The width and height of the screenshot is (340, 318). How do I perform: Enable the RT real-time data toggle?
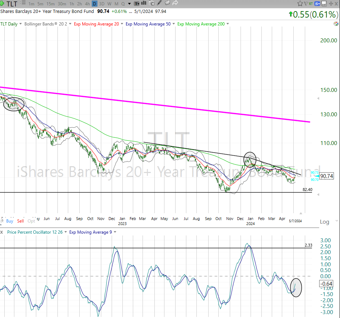click(311, 3)
